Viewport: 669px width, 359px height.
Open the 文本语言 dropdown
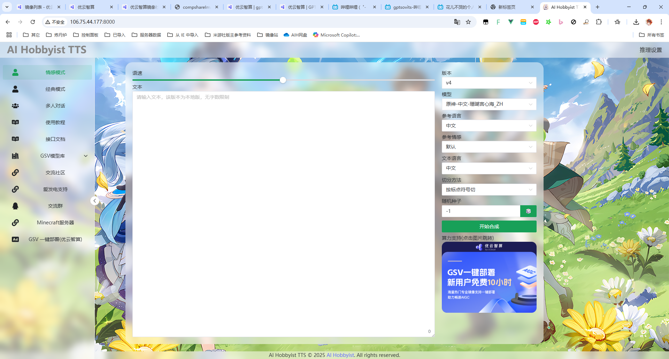click(489, 168)
